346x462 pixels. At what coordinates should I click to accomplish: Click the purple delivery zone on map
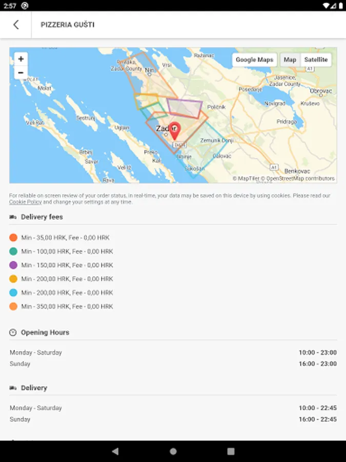tap(185, 107)
